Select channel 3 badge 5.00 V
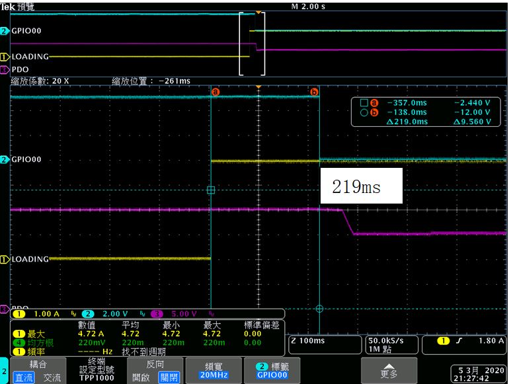This screenshot has height=384, width=513. [x=174, y=315]
